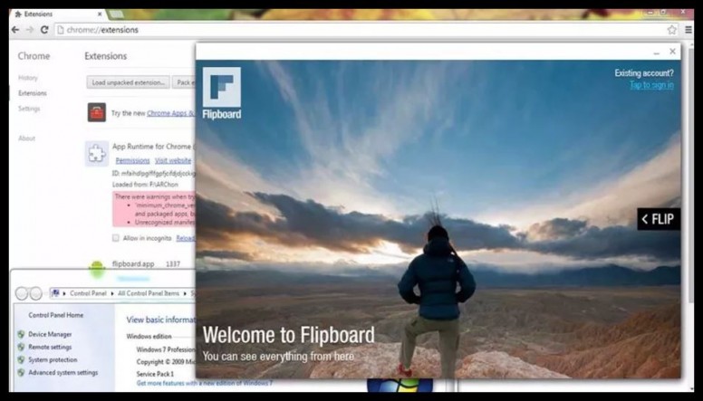Viewport: 703px width, 401px height.
Task: Click the App Runtime for Chrome title
Action: tap(151, 147)
